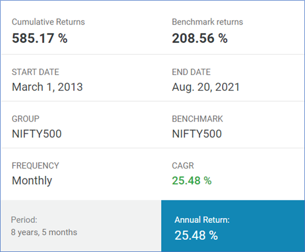
Task: Open the BENCHMARK value NIFTY500
Action: pyautogui.click(x=197, y=134)
